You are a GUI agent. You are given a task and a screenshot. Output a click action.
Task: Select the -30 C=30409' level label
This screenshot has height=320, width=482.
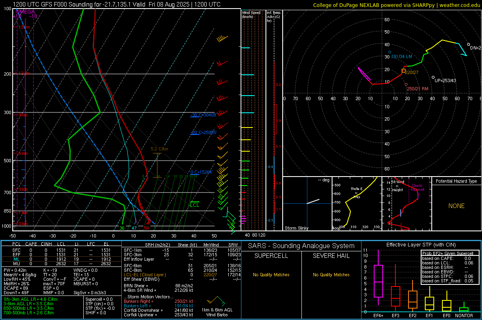[203, 115]
